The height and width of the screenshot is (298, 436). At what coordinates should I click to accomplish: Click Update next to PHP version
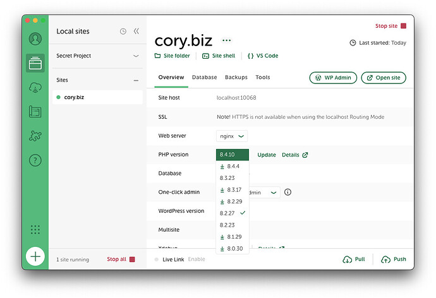(267, 155)
